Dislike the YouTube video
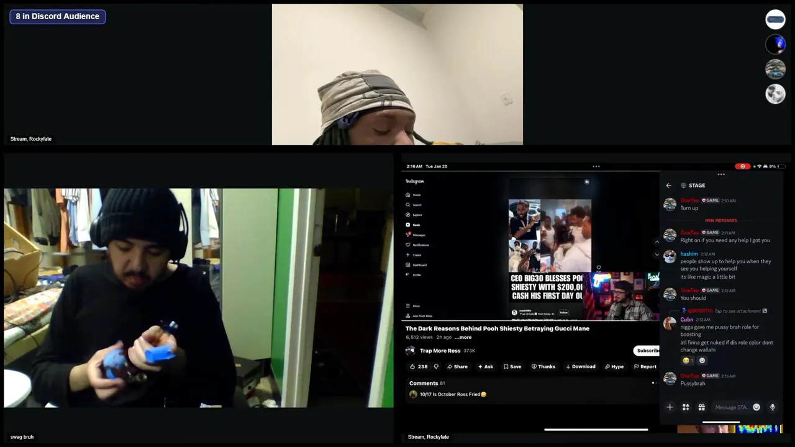The height and width of the screenshot is (447, 795). pyautogui.click(x=436, y=367)
